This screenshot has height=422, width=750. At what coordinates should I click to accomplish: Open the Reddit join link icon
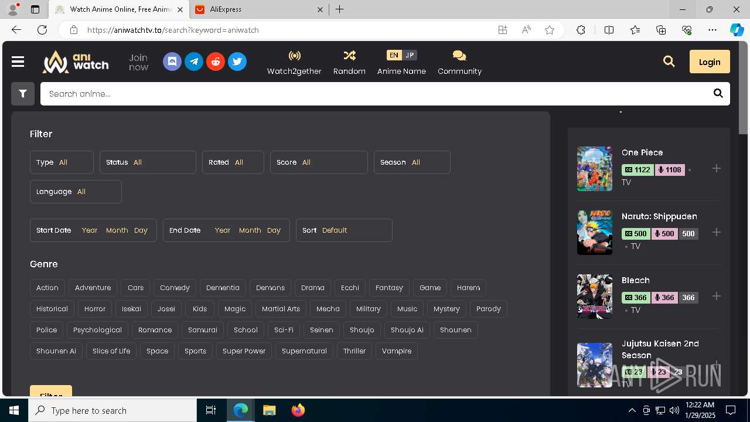216,62
